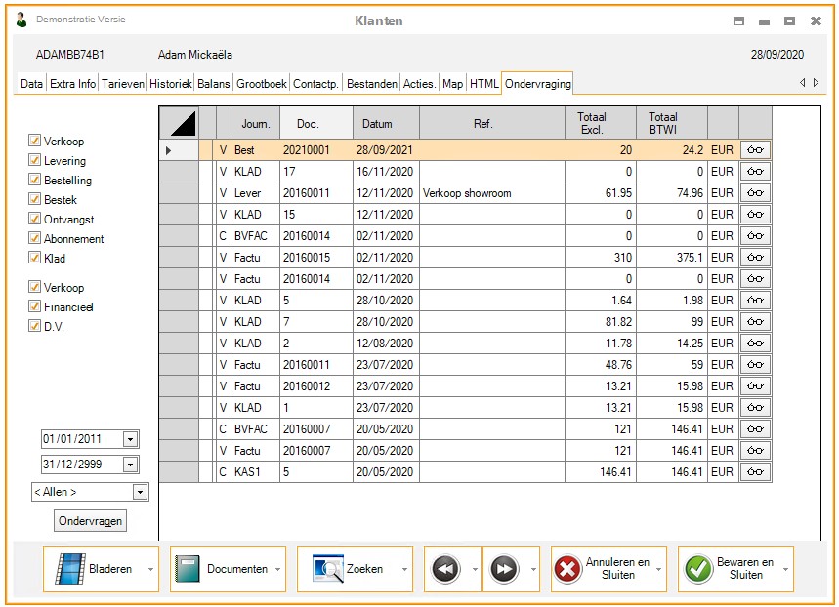Open the start date 01/01/2011 dropdown
This screenshot has height=607, width=839.
[x=131, y=439]
